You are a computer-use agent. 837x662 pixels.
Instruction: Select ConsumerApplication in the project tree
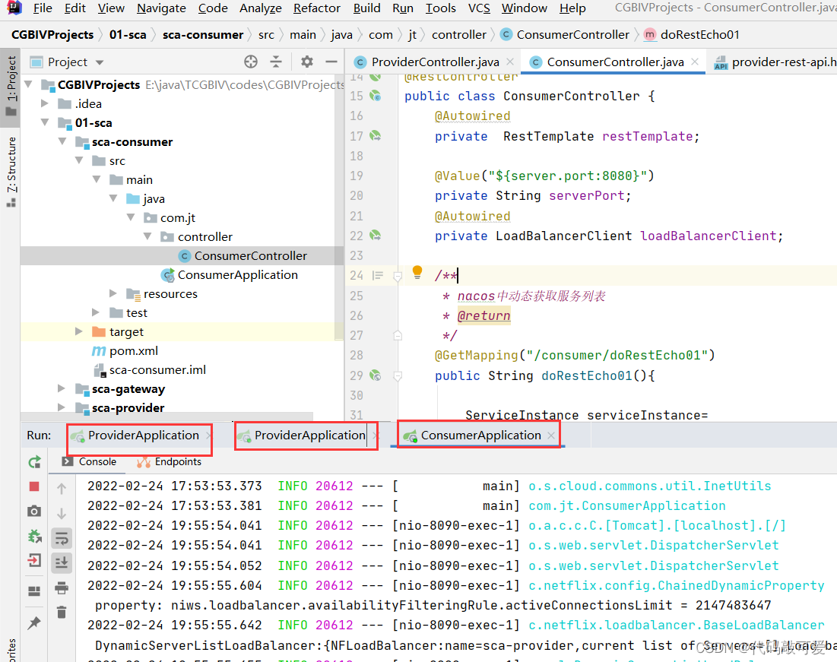point(237,275)
